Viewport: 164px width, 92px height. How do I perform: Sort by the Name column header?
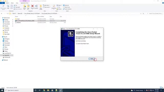click(16, 17)
